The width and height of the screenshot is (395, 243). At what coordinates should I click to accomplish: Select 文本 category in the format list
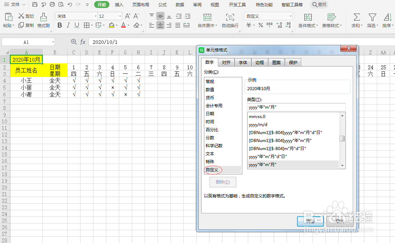[210, 154]
